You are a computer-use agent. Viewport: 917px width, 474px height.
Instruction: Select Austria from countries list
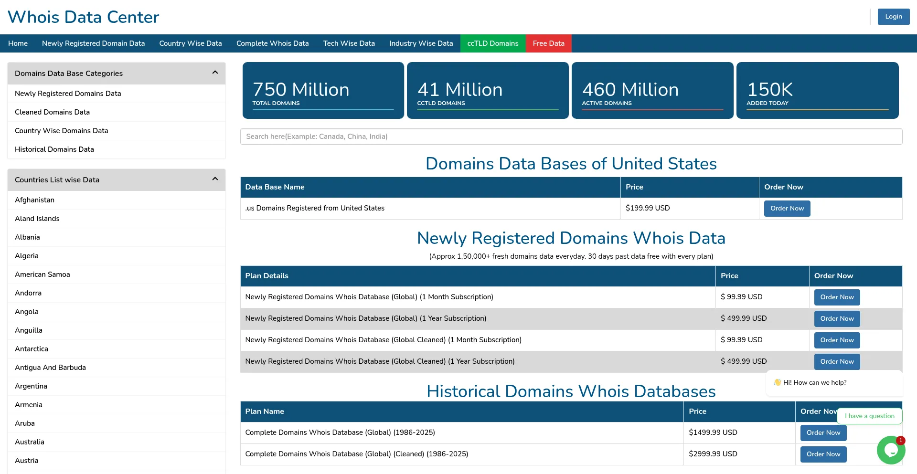tap(117, 461)
